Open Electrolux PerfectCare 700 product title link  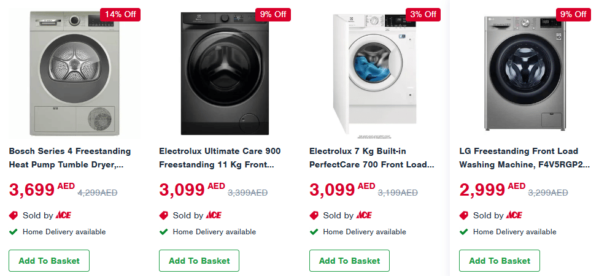coord(371,158)
